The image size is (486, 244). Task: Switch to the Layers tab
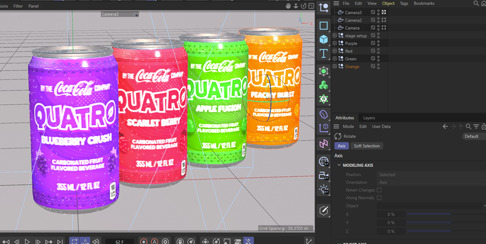point(369,118)
